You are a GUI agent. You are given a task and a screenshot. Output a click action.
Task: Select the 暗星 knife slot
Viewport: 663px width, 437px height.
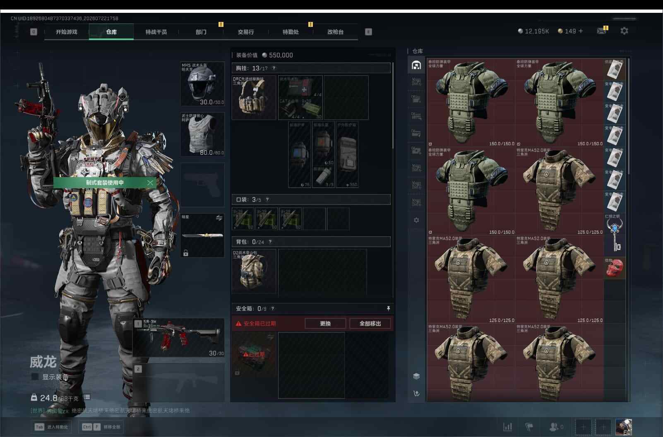[203, 235]
